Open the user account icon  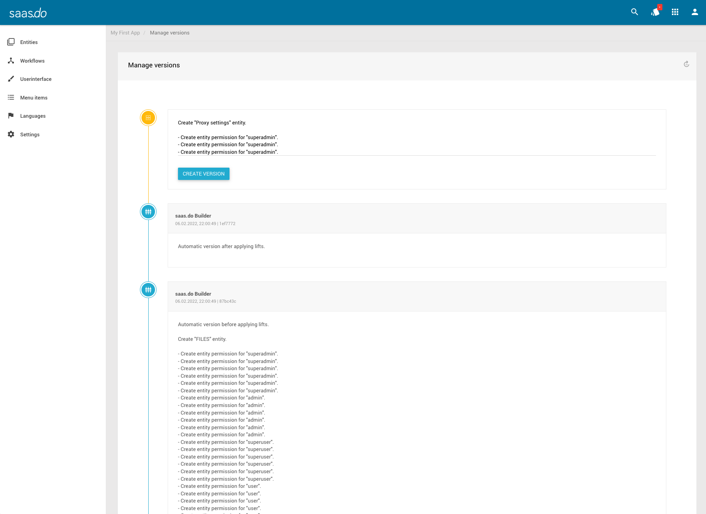tap(695, 12)
